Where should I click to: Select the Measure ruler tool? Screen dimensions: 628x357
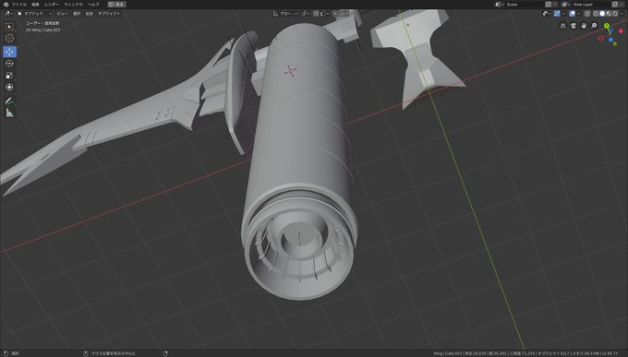9,113
